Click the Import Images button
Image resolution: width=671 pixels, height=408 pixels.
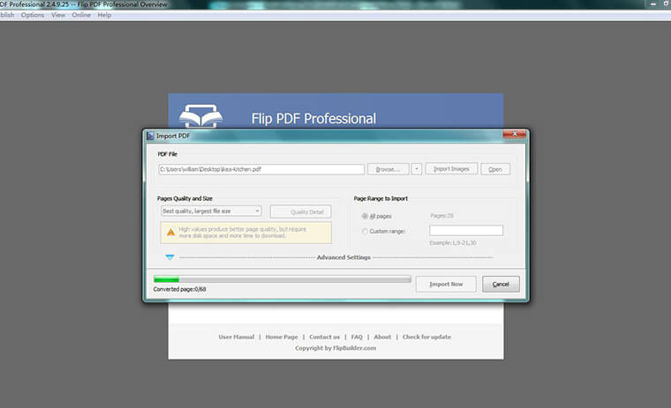pyautogui.click(x=451, y=169)
